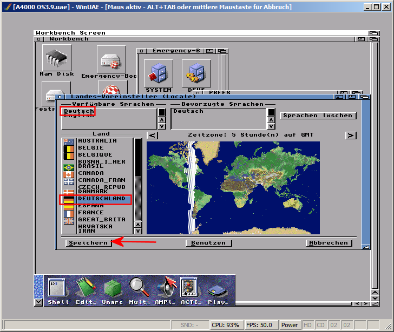Select FRANCE in the Land list
The image size is (394, 332).
tap(97, 213)
